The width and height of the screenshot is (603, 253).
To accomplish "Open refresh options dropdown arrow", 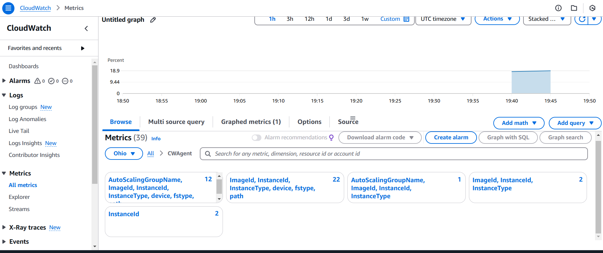I will click(x=594, y=19).
